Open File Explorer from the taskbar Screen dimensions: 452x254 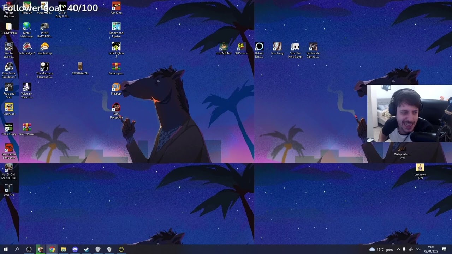tap(64, 249)
